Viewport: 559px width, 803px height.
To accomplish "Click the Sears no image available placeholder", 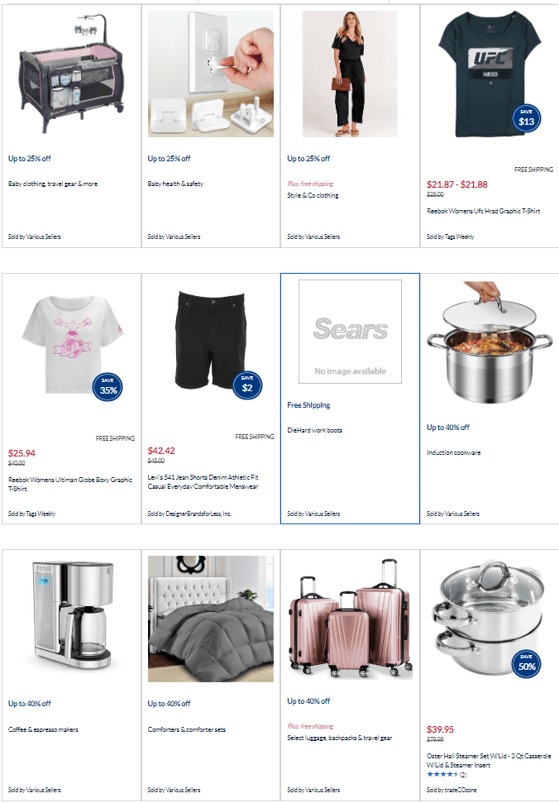I will pyautogui.click(x=350, y=332).
